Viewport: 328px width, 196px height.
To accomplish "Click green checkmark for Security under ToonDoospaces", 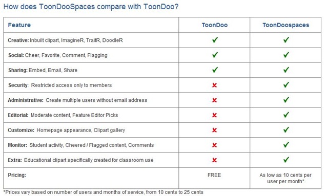I will pos(286,84).
